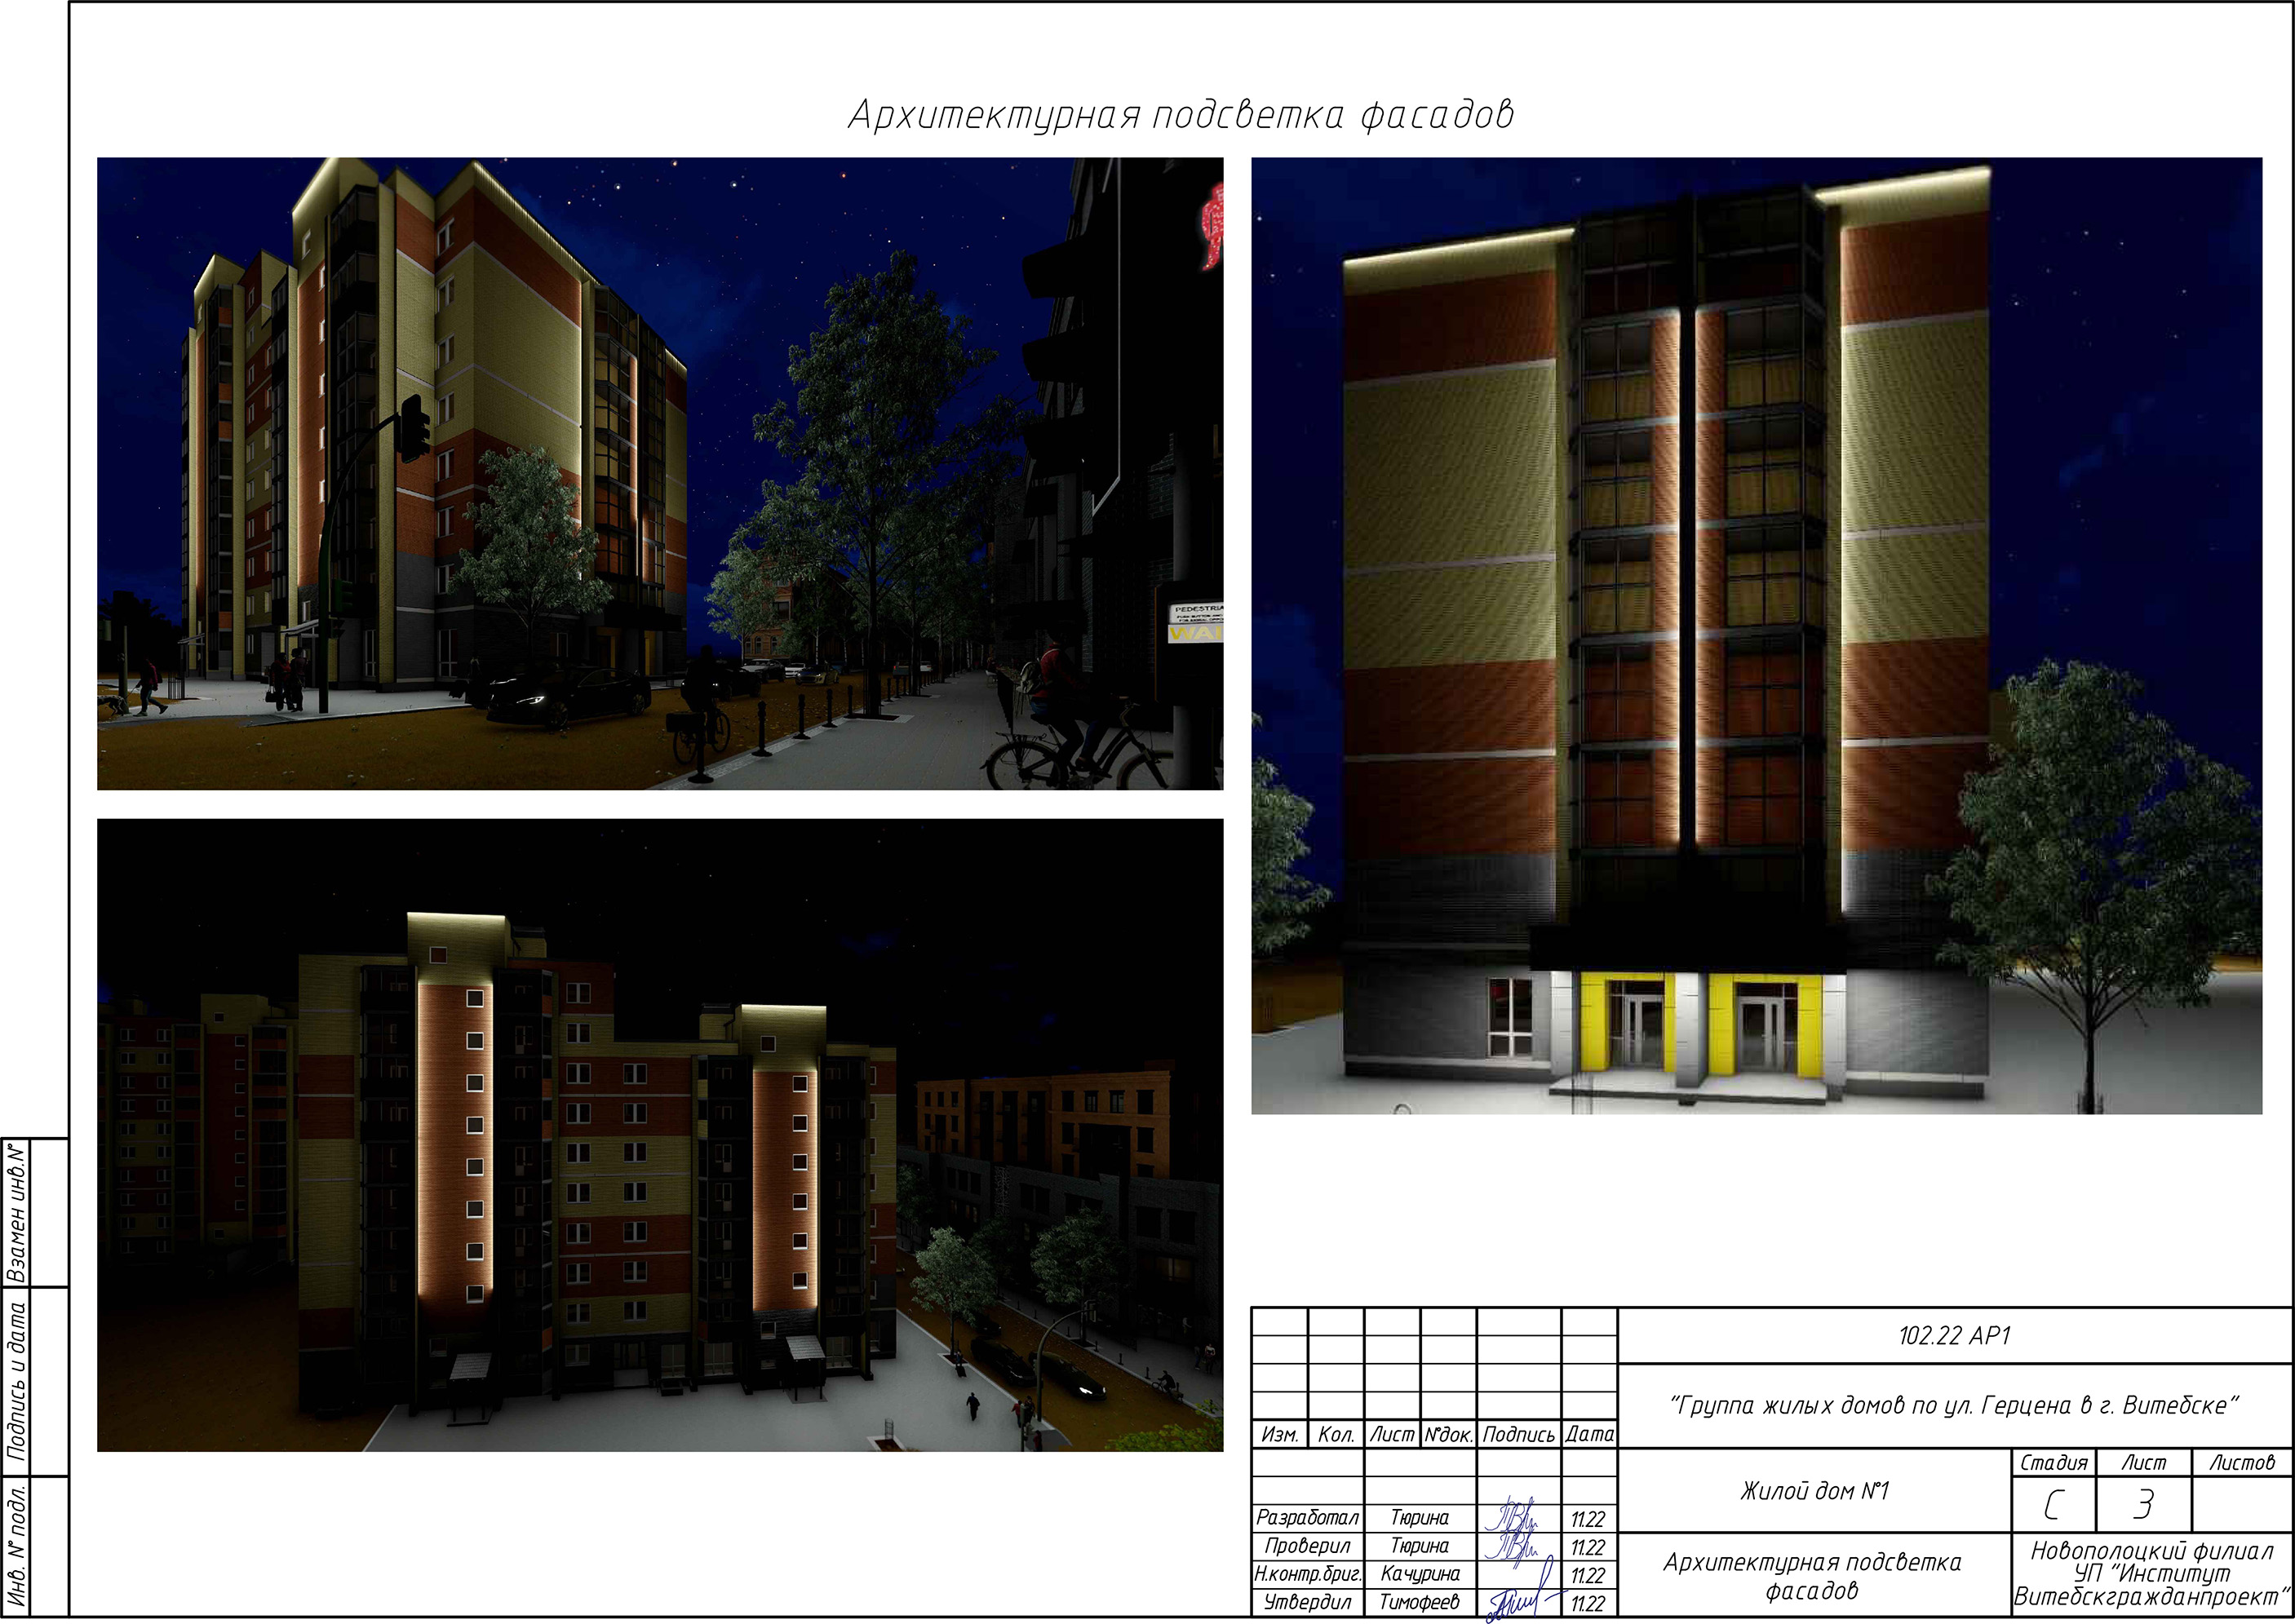Click the 'Н.контр.бриг.' role label

point(1307,1574)
